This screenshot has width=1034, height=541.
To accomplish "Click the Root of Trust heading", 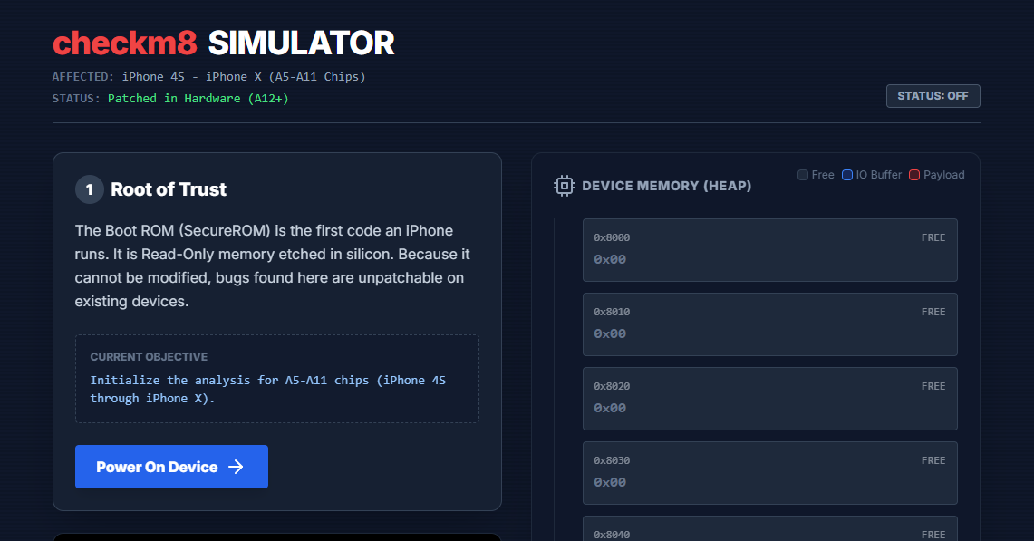I will click(169, 189).
